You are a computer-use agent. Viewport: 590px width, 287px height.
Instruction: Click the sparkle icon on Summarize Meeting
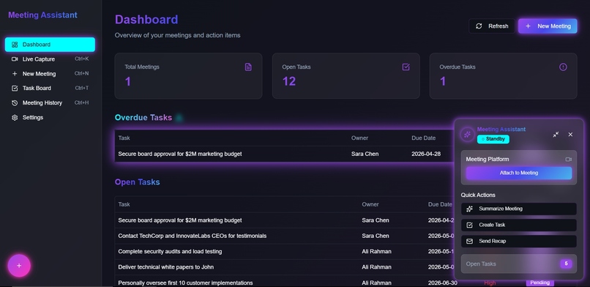point(470,209)
